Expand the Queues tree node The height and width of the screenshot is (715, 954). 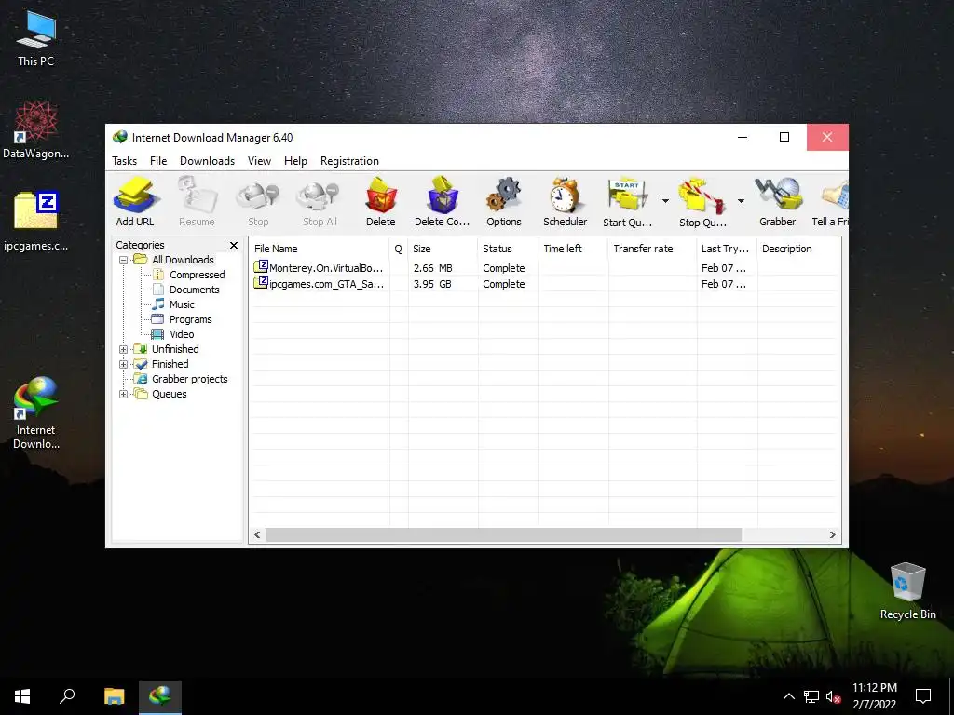point(124,394)
